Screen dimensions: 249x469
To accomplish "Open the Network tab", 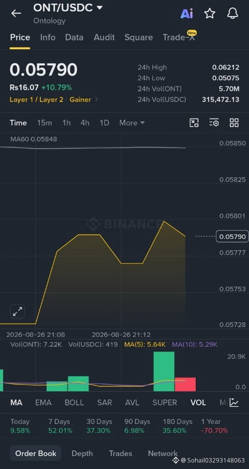I will 163,453.
